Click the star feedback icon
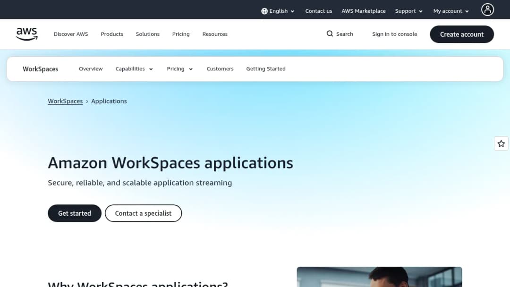The width and height of the screenshot is (510, 287). (x=501, y=143)
